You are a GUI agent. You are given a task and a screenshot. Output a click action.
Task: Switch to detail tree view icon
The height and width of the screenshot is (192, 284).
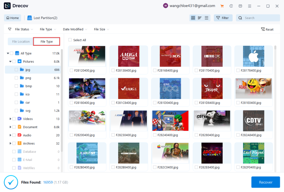coord(200,18)
